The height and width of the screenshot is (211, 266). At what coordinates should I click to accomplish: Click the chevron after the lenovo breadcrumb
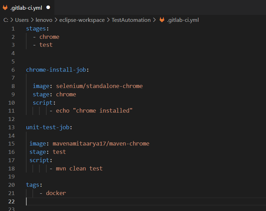[56, 20]
